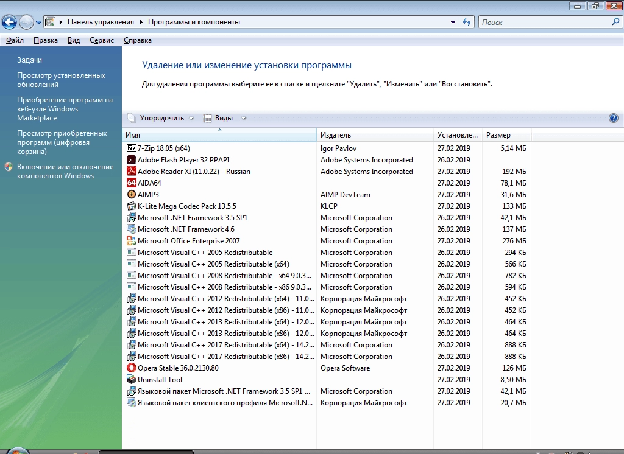Open the Сервис menu
This screenshot has height=454, width=624.
pos(102,40)
